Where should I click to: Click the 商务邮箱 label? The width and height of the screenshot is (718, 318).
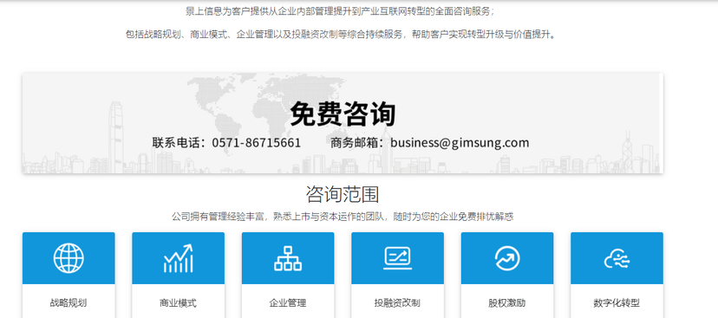357,143
